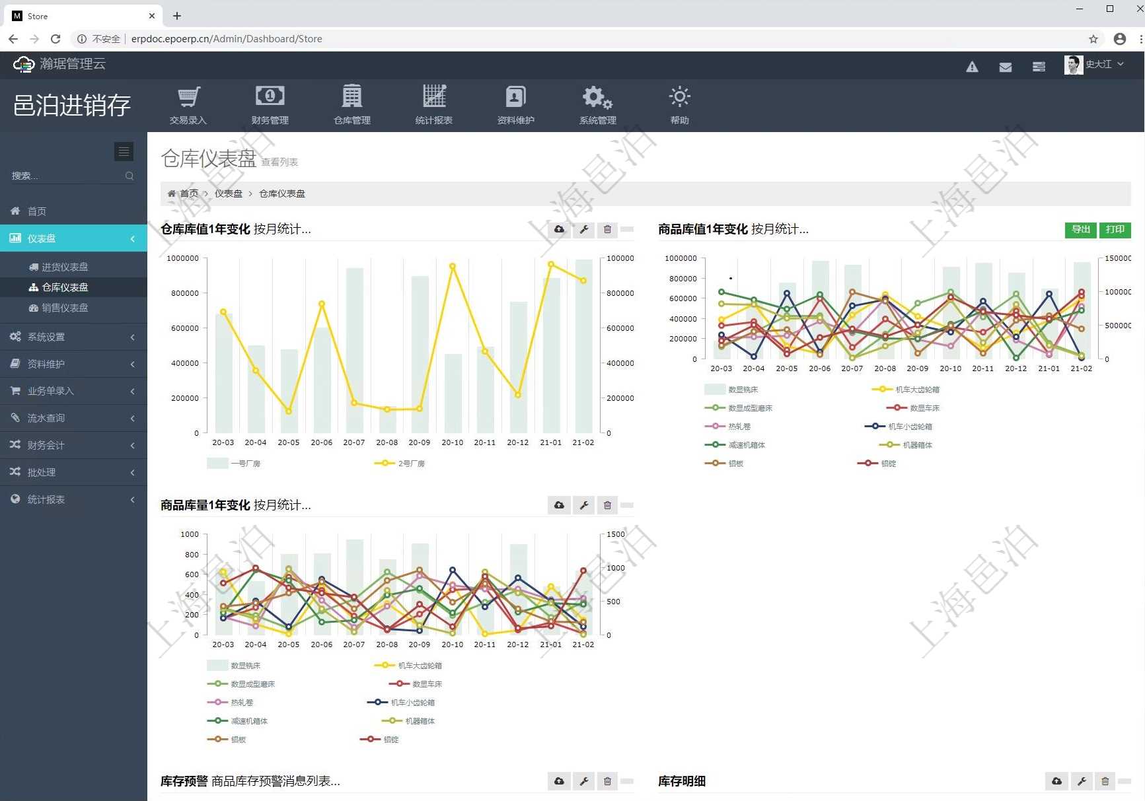Open 进货仪表盘 in the sidebar
The image size is (1145, 801).
click(73, 267)
